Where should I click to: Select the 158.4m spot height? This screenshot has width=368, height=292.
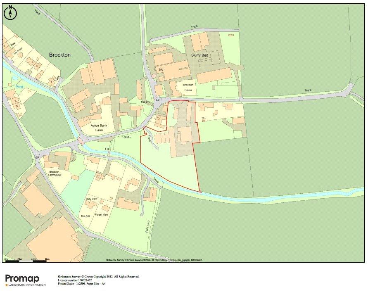pyautogui.click(x=85, y=216)
